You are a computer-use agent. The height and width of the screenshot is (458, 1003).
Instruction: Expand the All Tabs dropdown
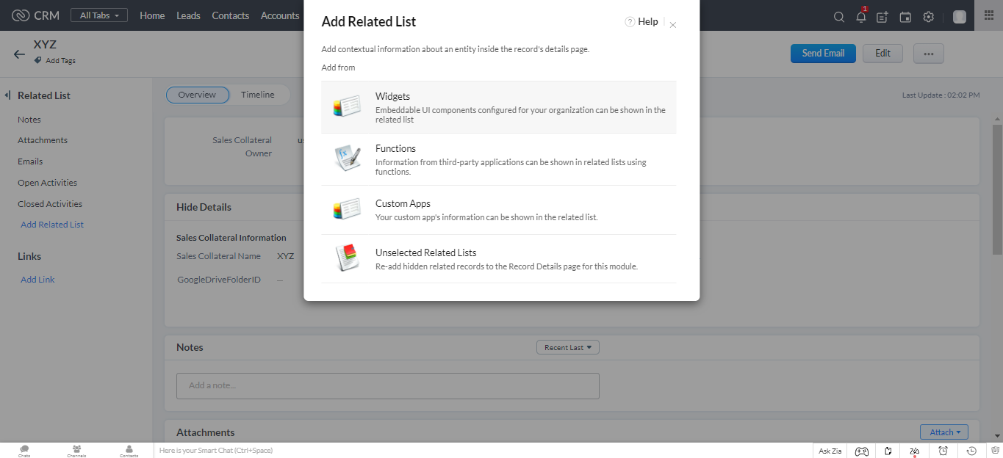pos(99,15)
